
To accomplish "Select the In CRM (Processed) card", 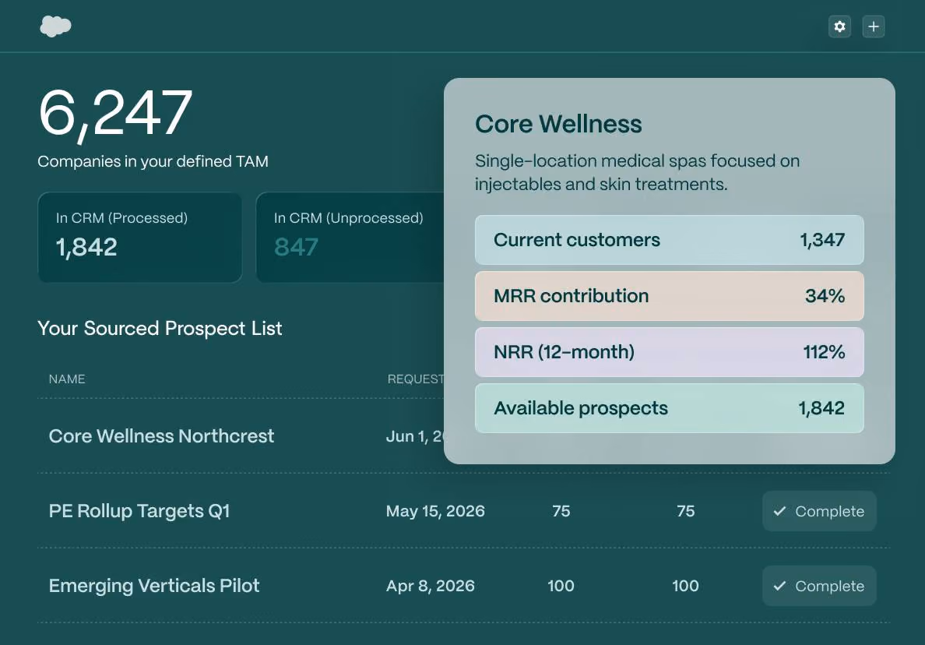I will (x=140, y=238).
